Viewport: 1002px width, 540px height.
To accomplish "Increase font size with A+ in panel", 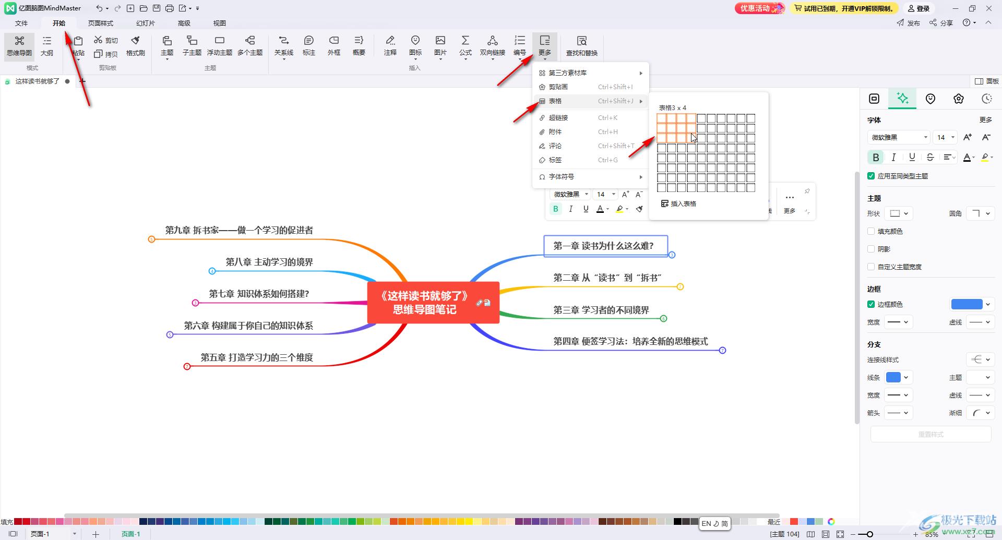I will [968, 137].
